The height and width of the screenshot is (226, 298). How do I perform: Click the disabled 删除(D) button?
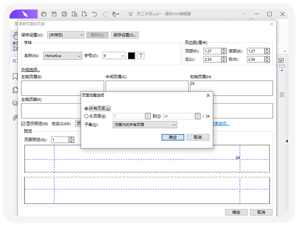click(x=97, y=35)
